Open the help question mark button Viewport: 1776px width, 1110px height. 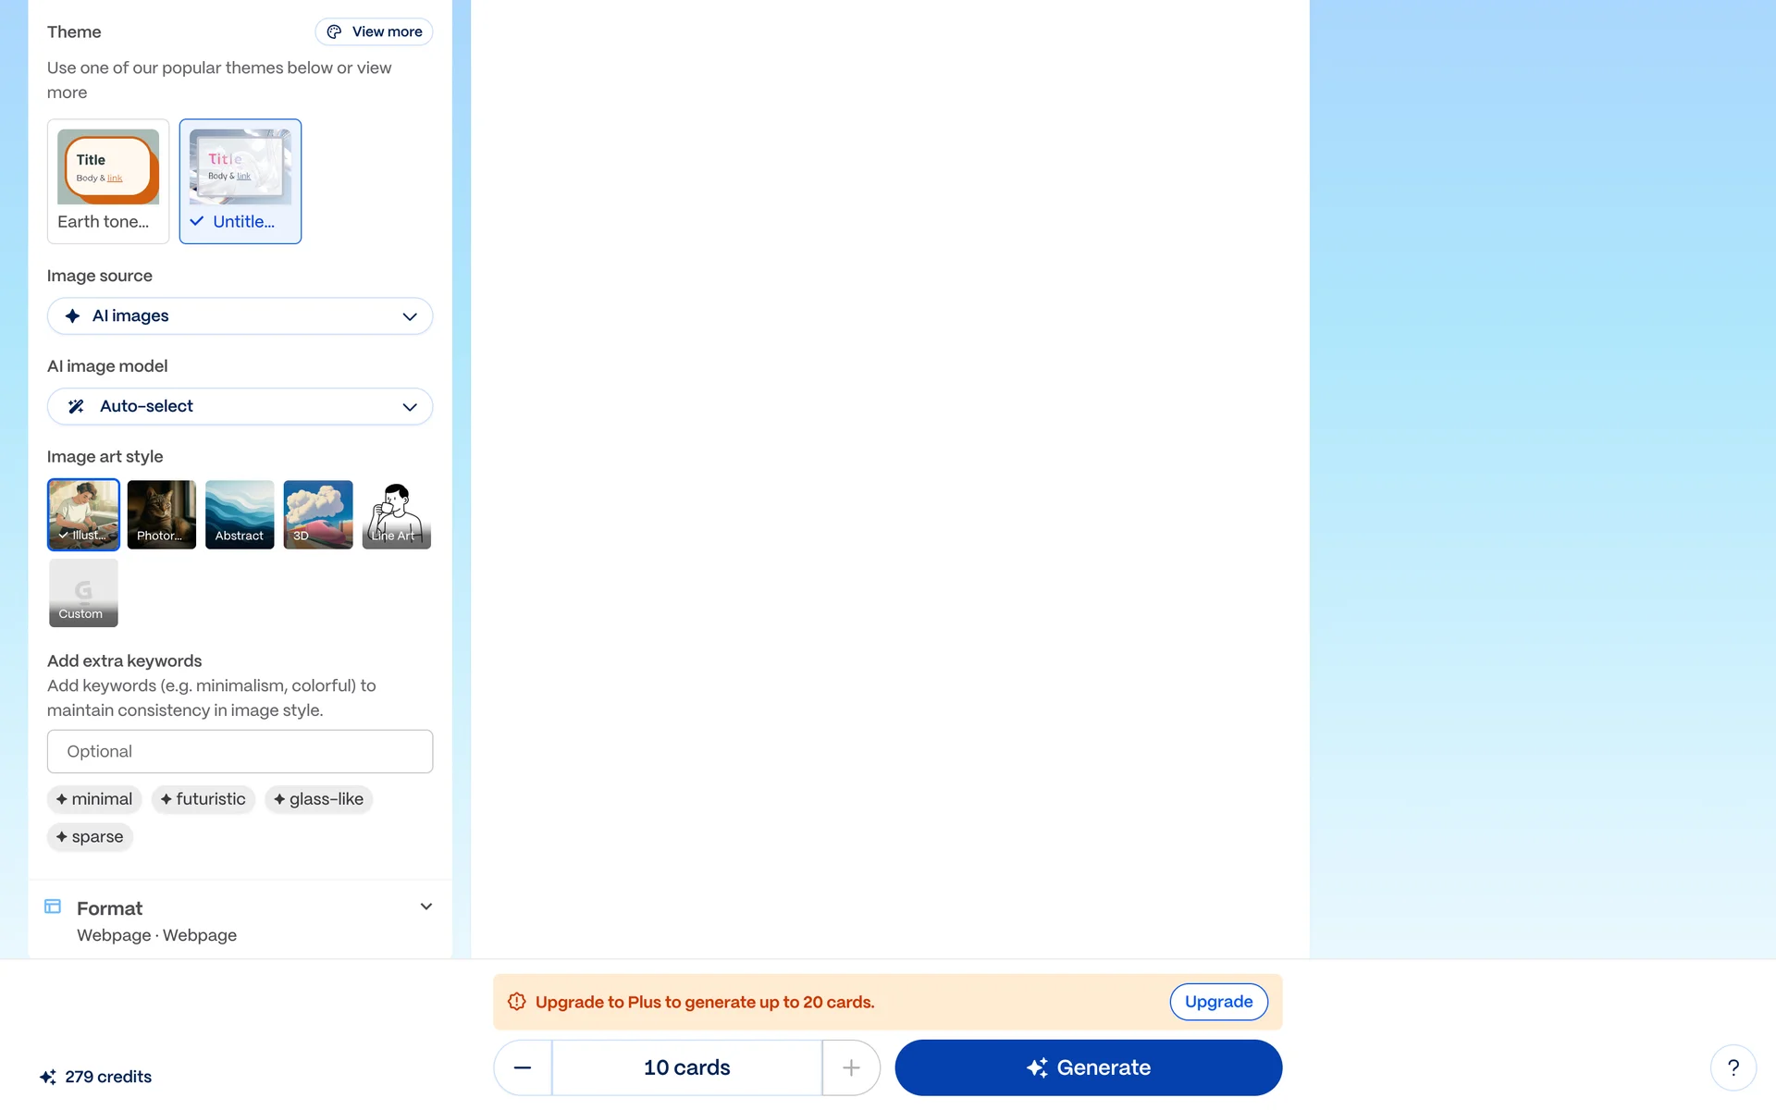pos(1733,1067)
